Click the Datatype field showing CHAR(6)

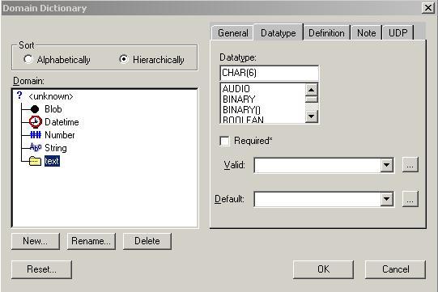pyautogui.click(x=270, y=73)
